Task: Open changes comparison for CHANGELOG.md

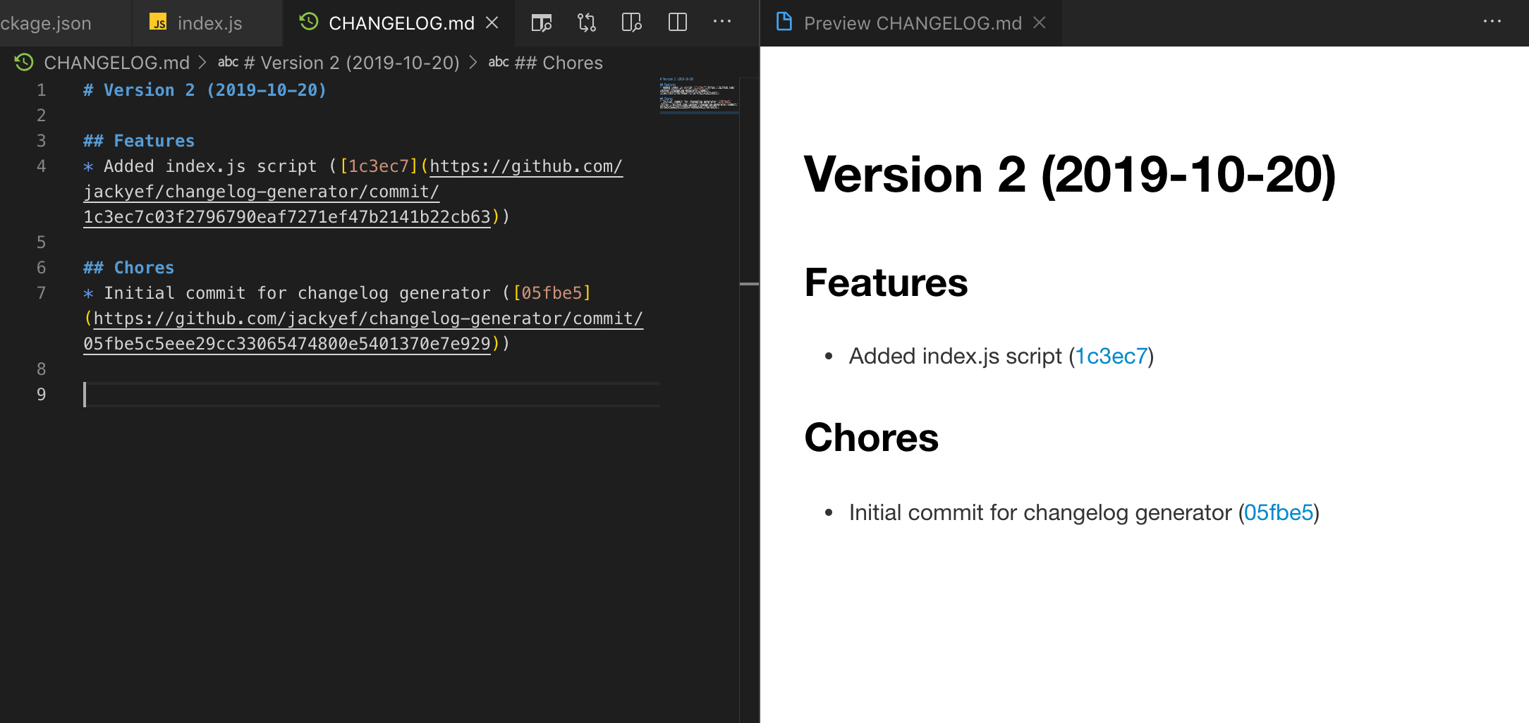Action: coord(587,22)
